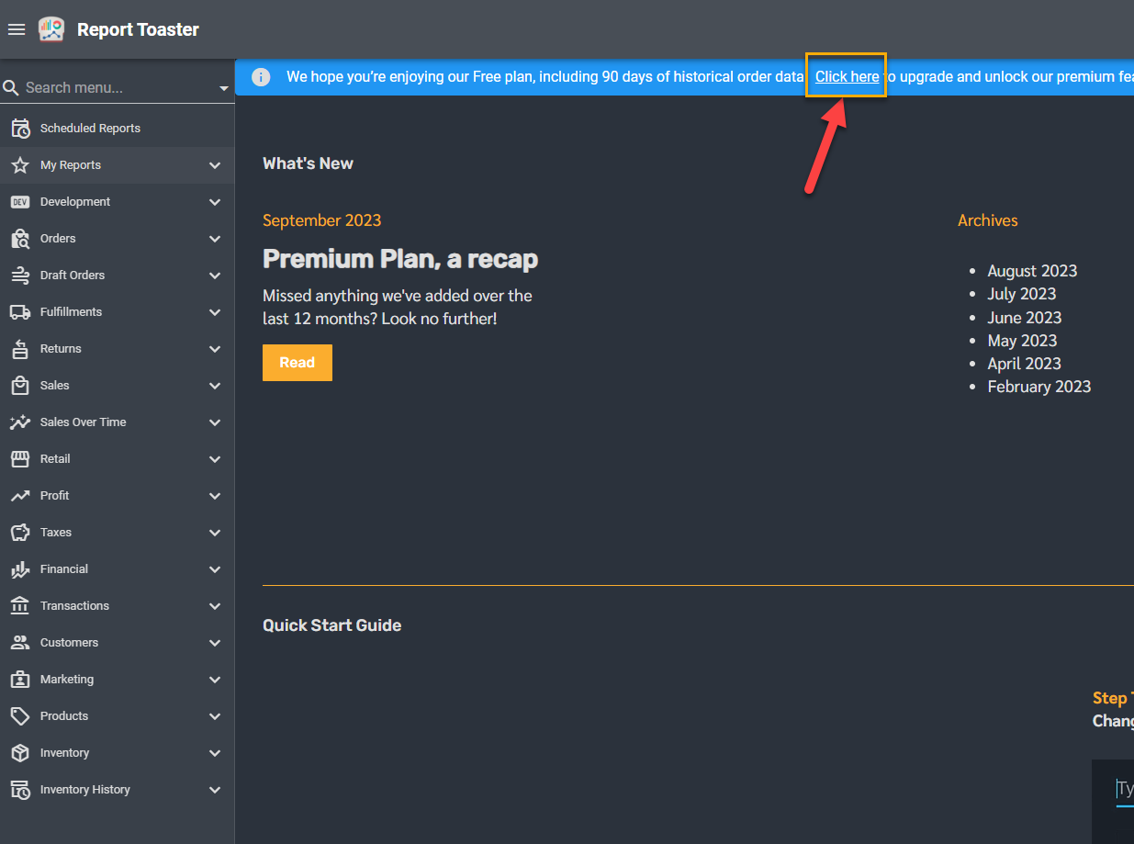Expand the Inventory History chevron

215,790
